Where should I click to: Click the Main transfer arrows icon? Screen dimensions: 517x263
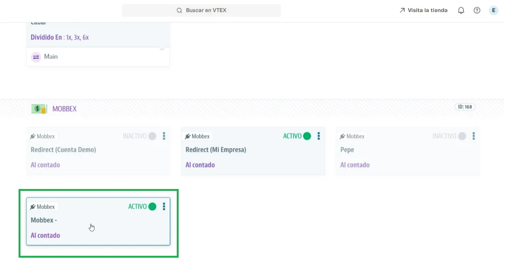tap(36, 57)
